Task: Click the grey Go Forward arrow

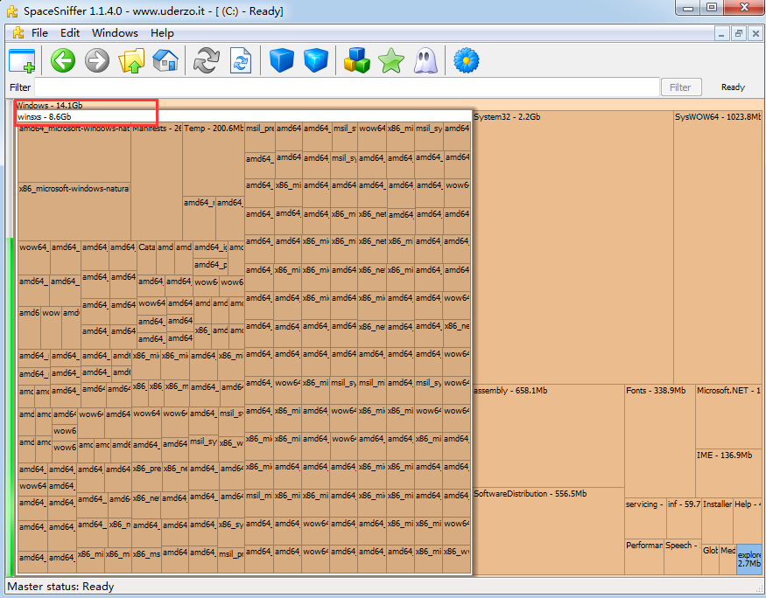Action: [96, 61]
